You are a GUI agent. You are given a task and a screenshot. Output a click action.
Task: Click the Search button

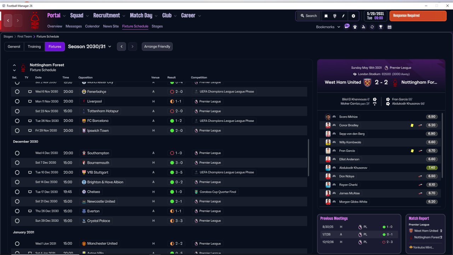(x=308, y=16)
